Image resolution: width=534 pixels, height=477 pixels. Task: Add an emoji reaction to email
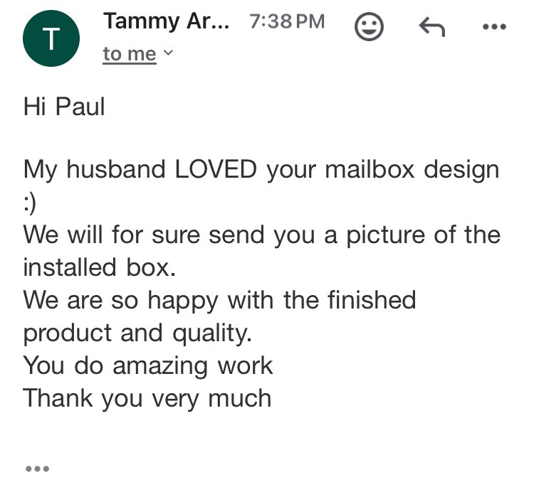(369, 27)
